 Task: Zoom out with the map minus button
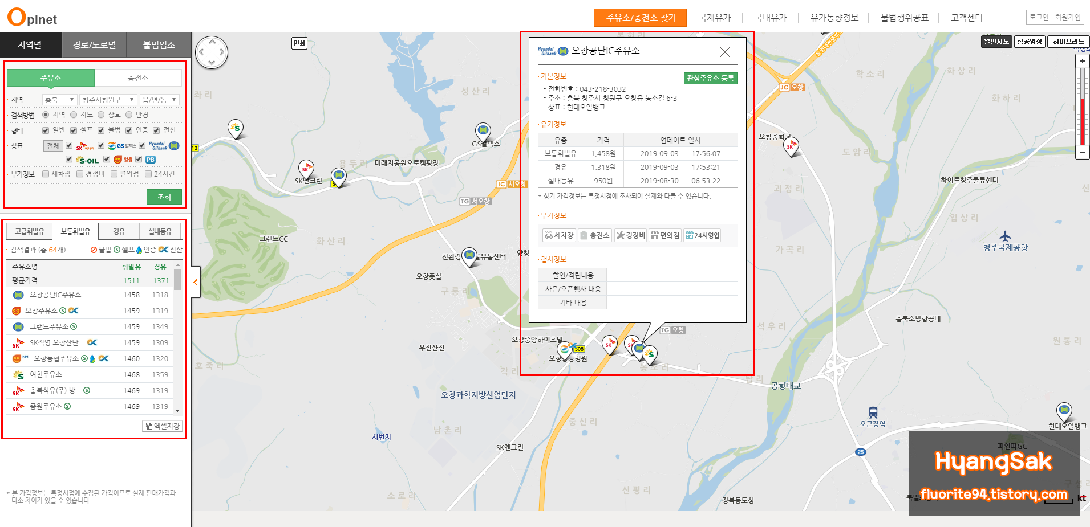tap(1082, 152)
